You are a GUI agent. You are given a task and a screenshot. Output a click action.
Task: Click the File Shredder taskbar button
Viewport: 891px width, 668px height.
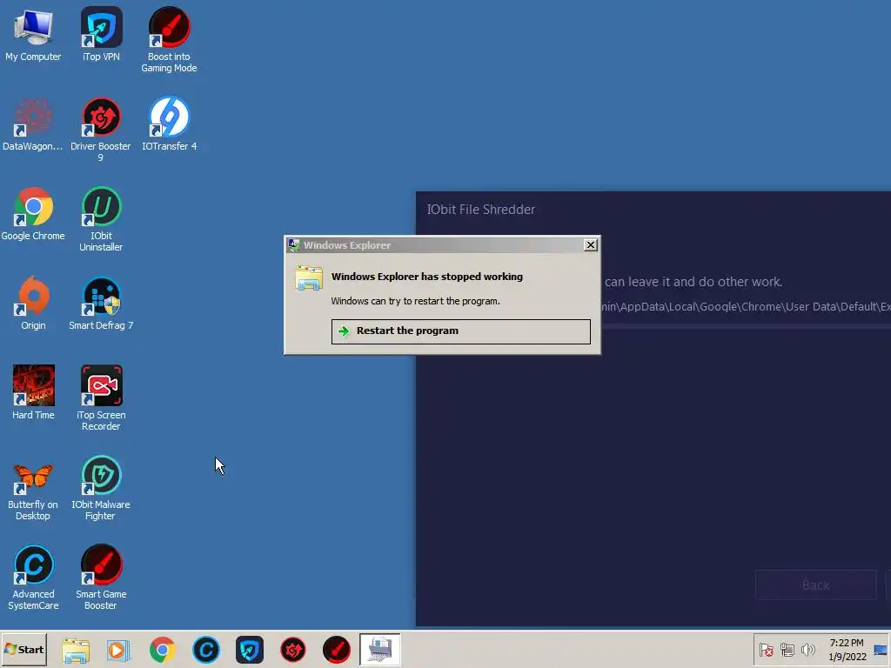(380, 649)
